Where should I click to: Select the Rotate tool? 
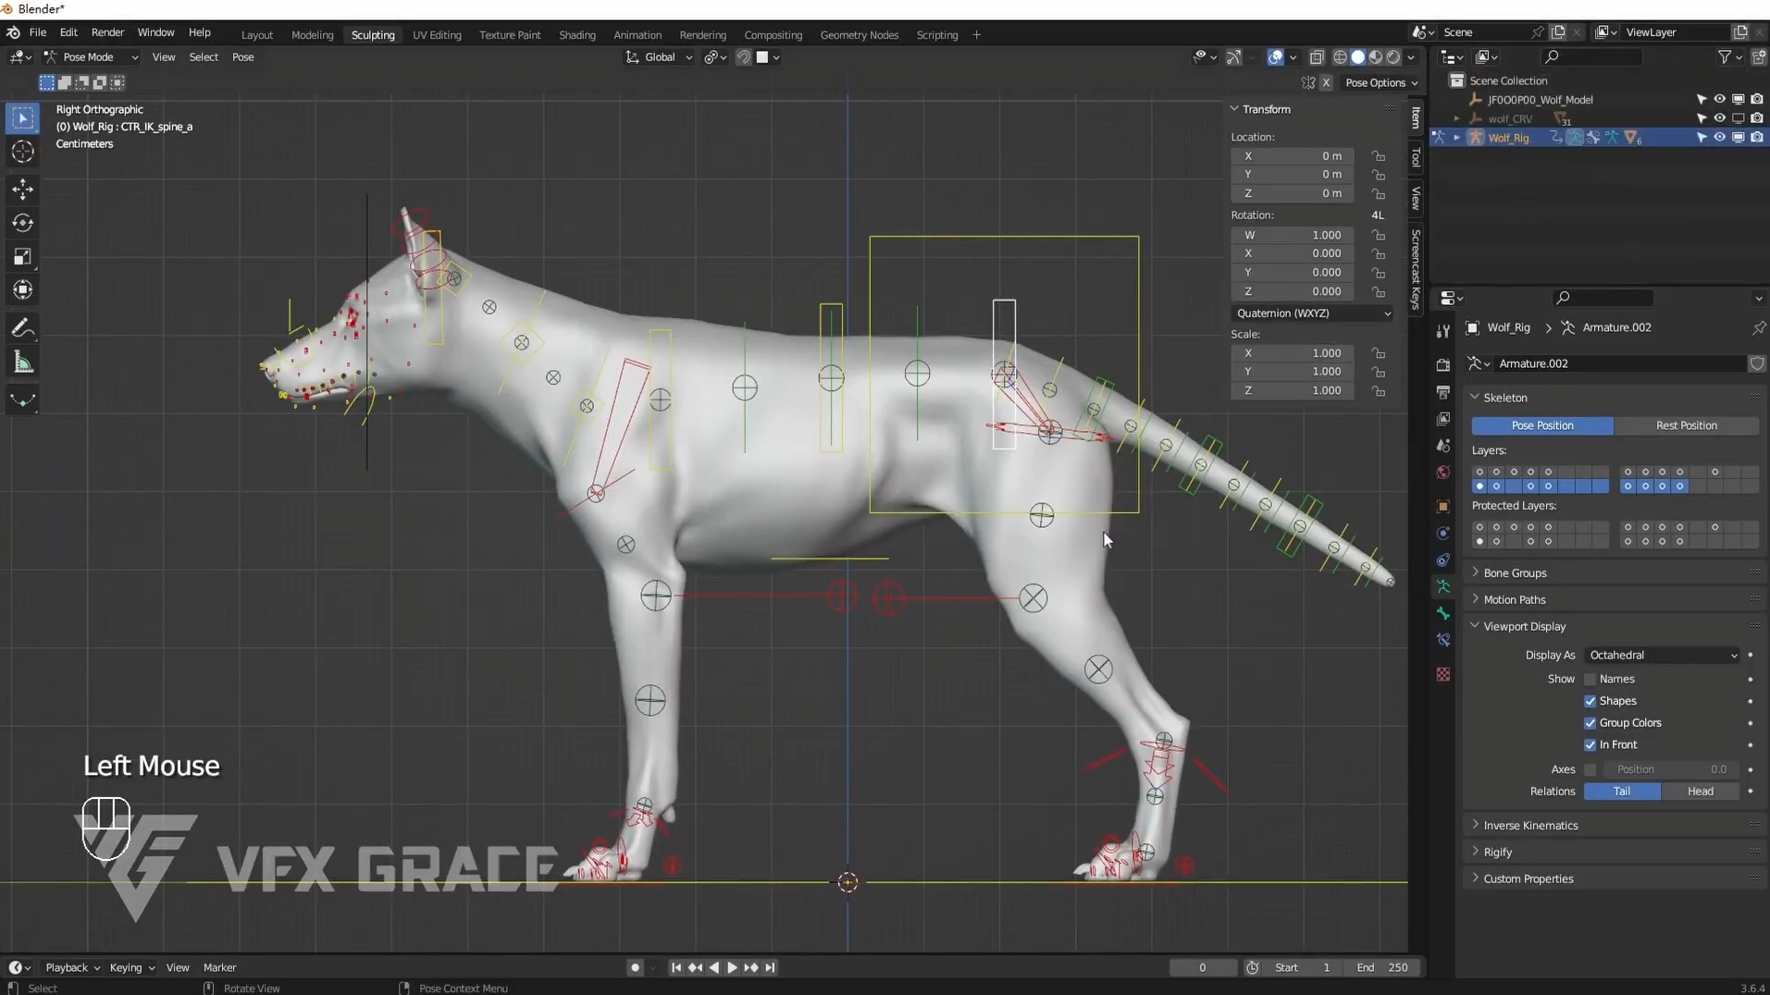coord(22,222)
